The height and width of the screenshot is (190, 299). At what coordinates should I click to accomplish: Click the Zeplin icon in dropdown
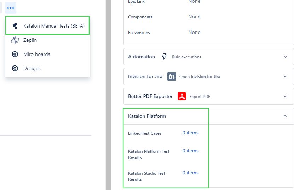click(x=15, y=40)
